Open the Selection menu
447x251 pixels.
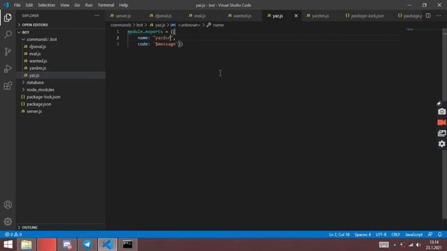pos(46,5)
